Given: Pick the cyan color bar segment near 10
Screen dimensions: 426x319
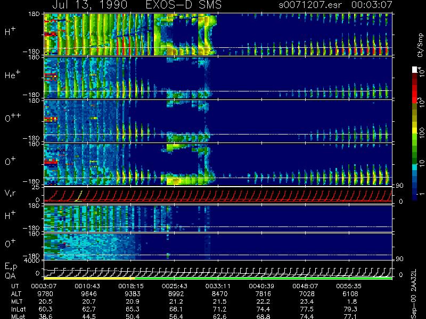Looking at the screenshot, I should coord(415,167).
